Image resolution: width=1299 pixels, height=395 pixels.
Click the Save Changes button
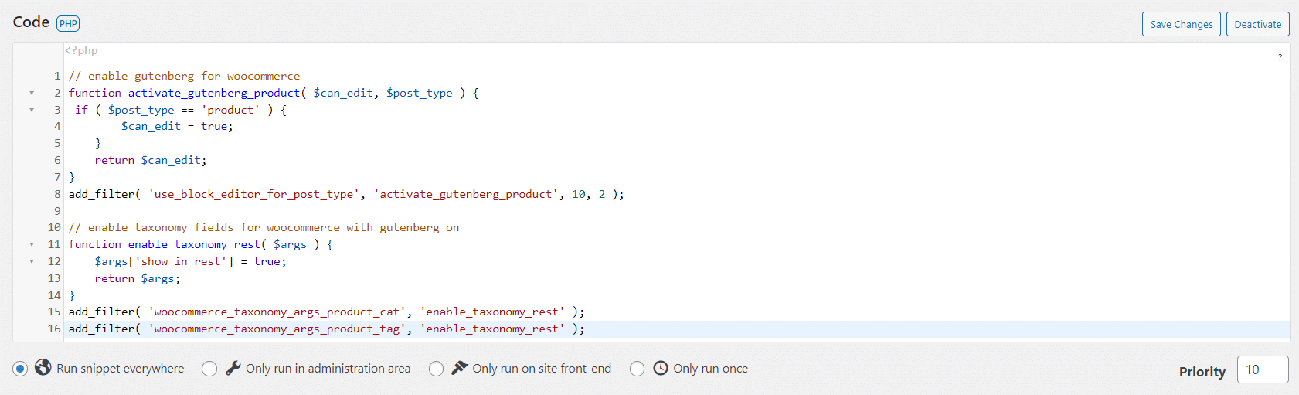pyautogui.click(x=1181, y=24)
